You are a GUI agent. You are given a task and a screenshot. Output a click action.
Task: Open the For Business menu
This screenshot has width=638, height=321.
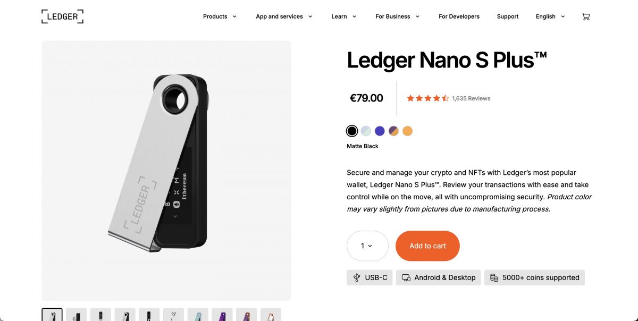pos(397,16)
